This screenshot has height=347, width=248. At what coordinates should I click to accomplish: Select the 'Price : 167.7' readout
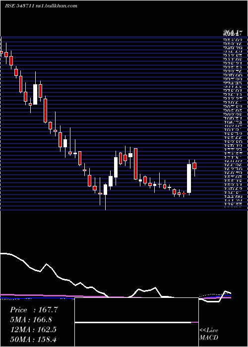[34, 310]
